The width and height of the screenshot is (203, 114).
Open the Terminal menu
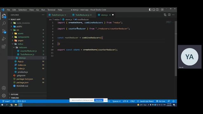[51, 10]
